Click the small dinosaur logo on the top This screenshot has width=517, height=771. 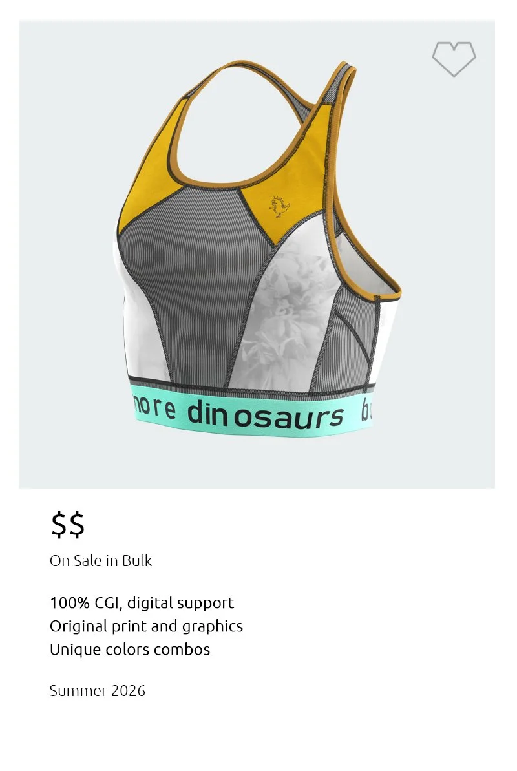click(x=279, y=207)
